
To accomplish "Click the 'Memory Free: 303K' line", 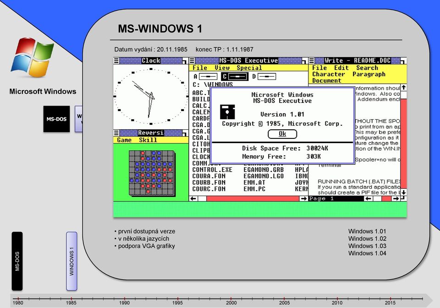I will (x=281, y=156).
